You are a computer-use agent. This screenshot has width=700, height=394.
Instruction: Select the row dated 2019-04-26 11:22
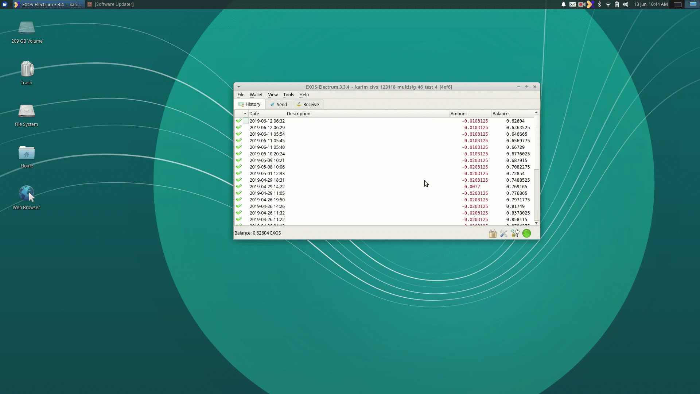(x=384, y=220)
